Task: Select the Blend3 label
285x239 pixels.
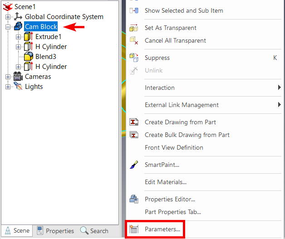Action: [x=46, y=57]
